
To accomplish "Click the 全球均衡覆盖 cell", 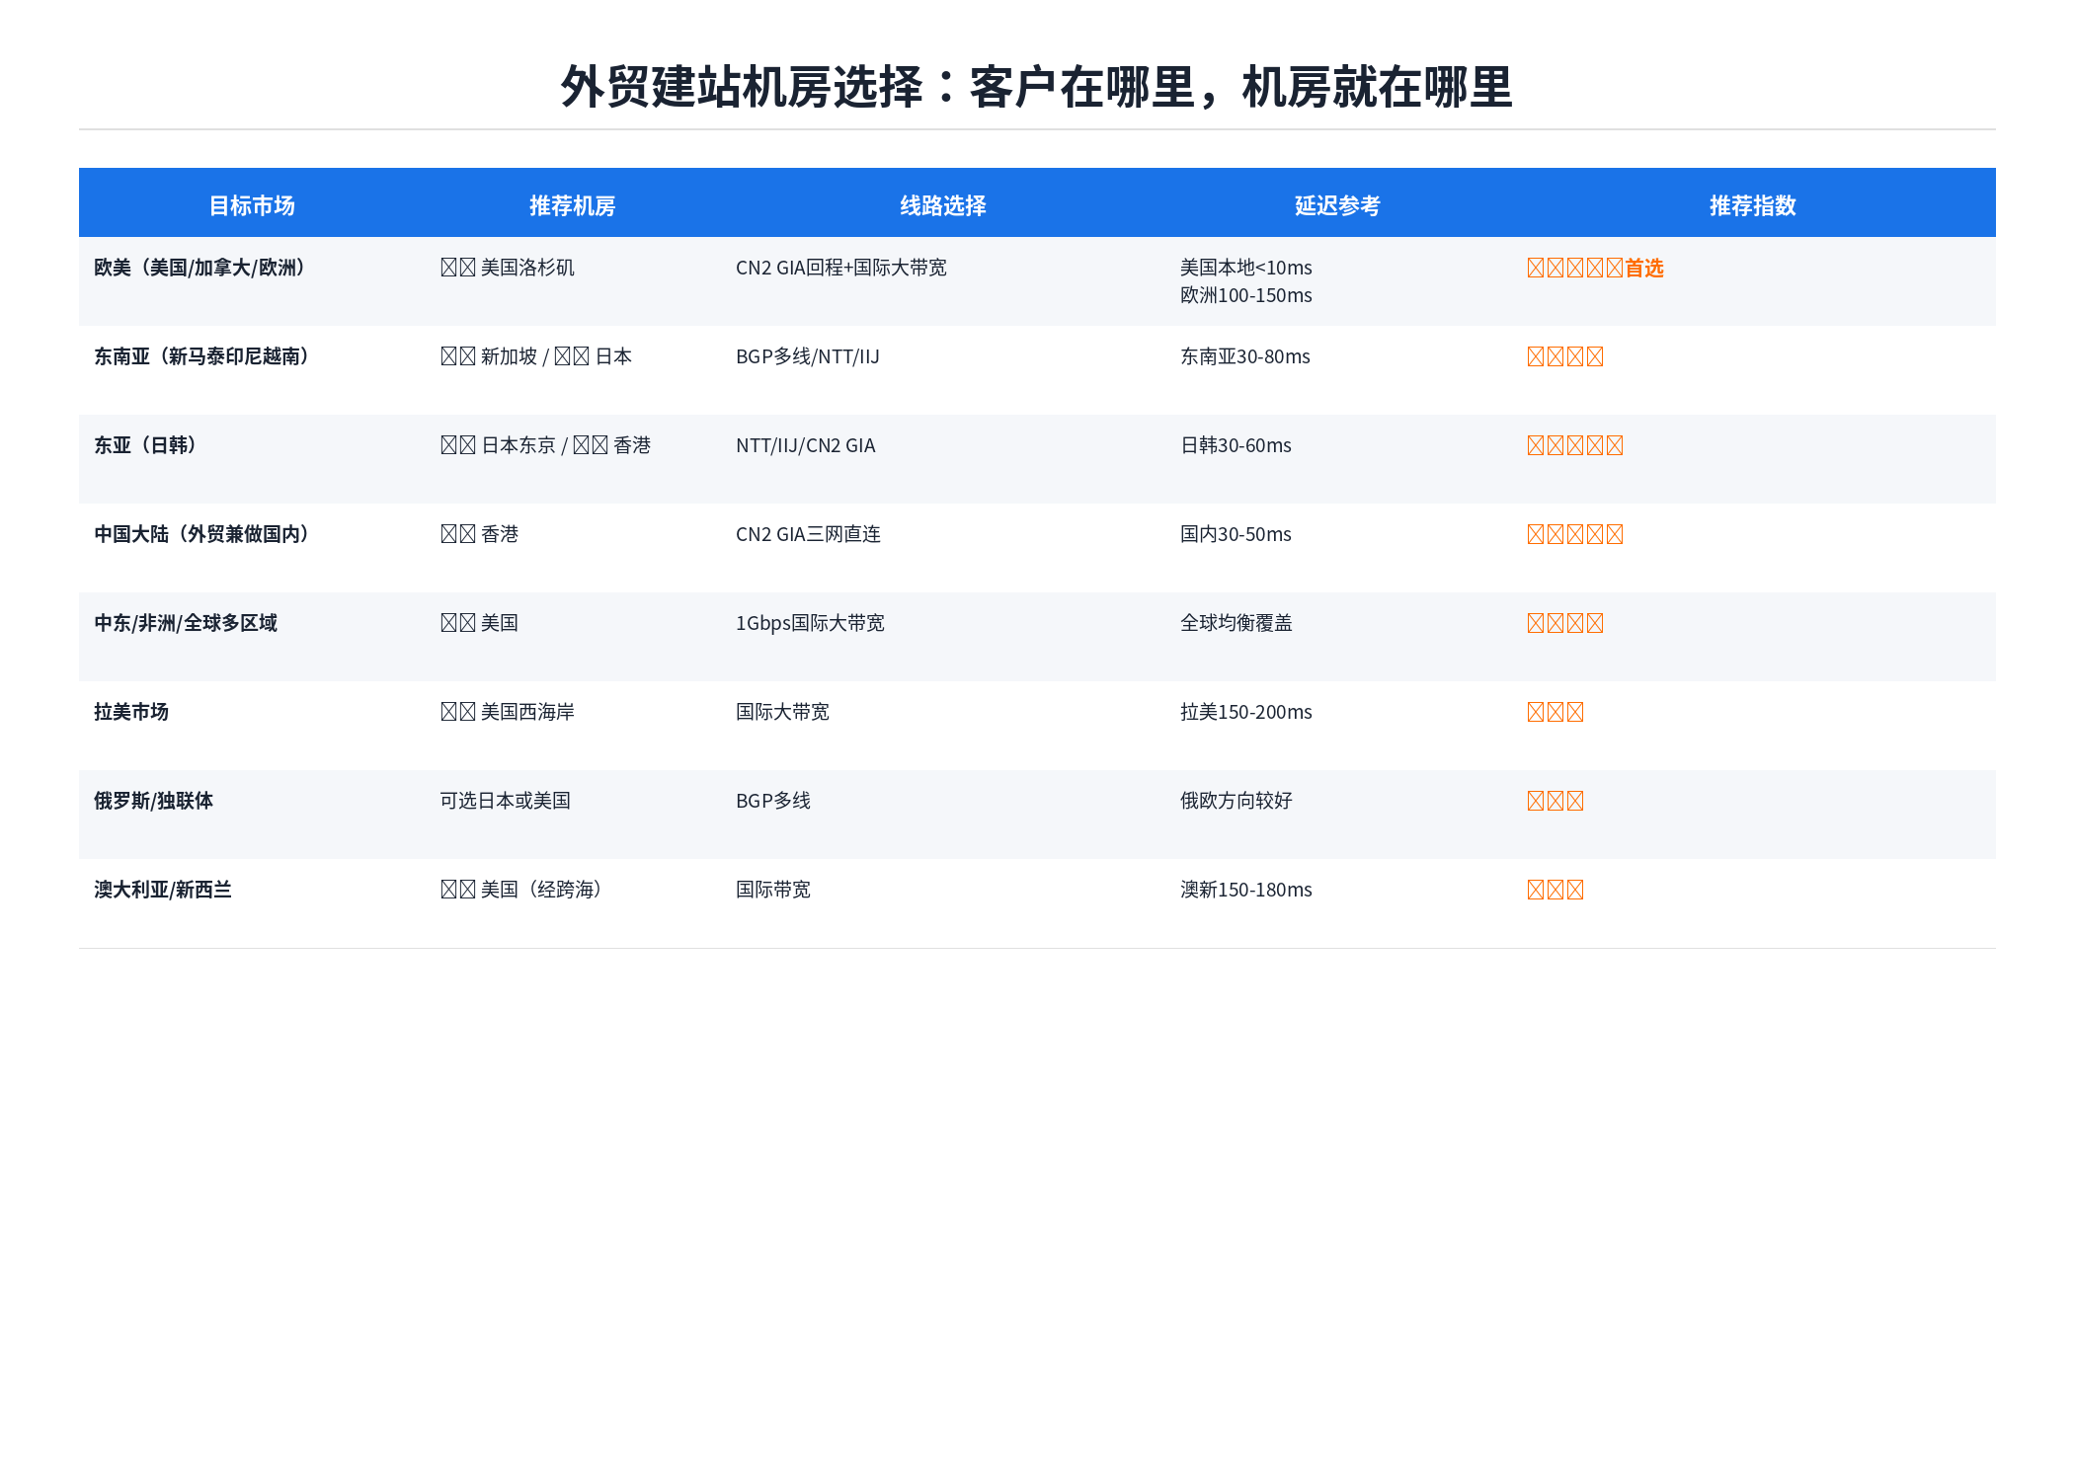I will click(1236, 623).
